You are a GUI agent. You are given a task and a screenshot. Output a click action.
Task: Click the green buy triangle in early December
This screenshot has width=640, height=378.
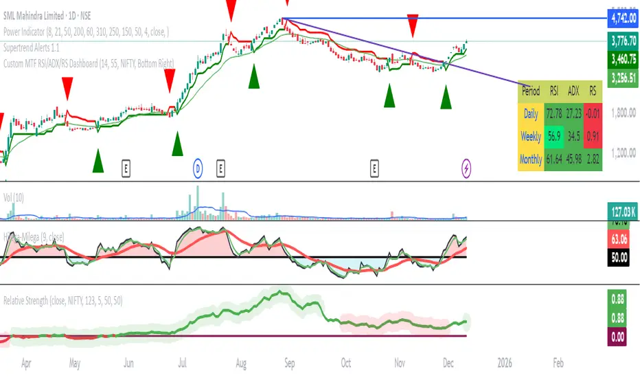tap(446, 97)
